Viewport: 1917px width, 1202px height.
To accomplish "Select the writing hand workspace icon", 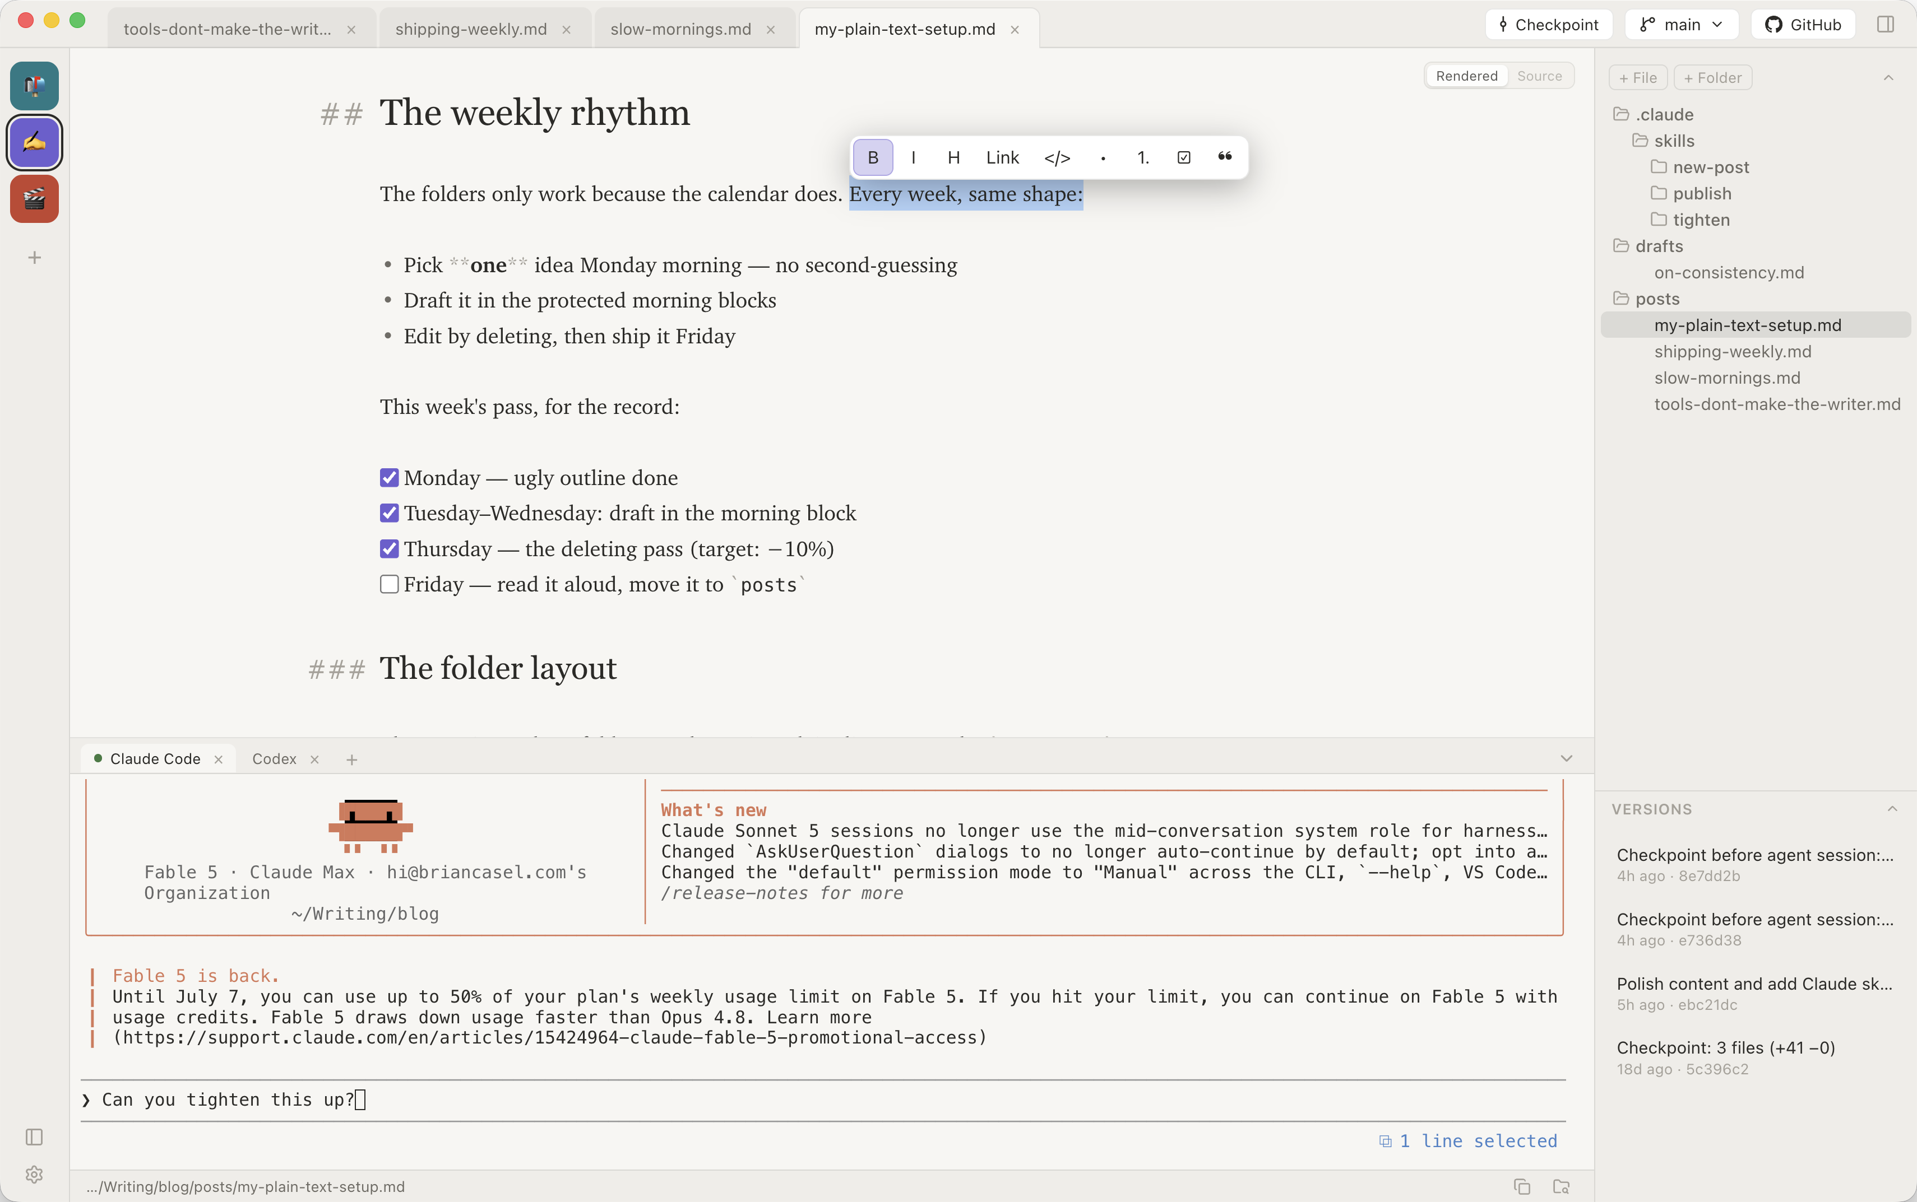I will click(x=34, y=142).
